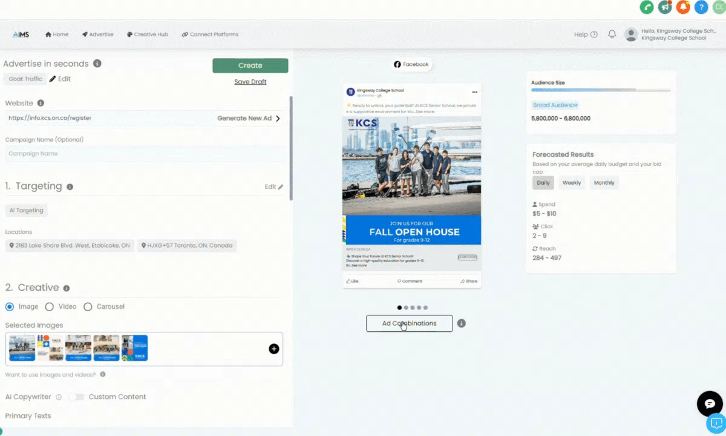The height and width of the screenshot is (436, 726).
Task: Select the Image radio button
Action: pos(10,306)
